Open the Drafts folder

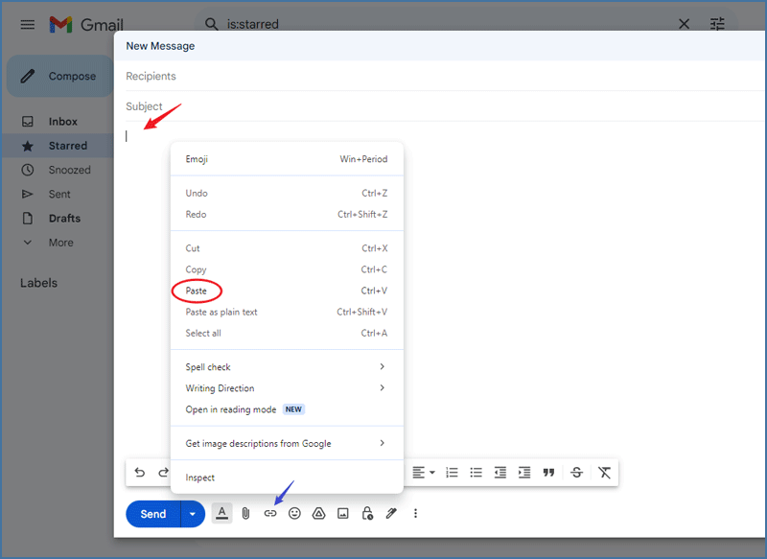click(64, 218)
